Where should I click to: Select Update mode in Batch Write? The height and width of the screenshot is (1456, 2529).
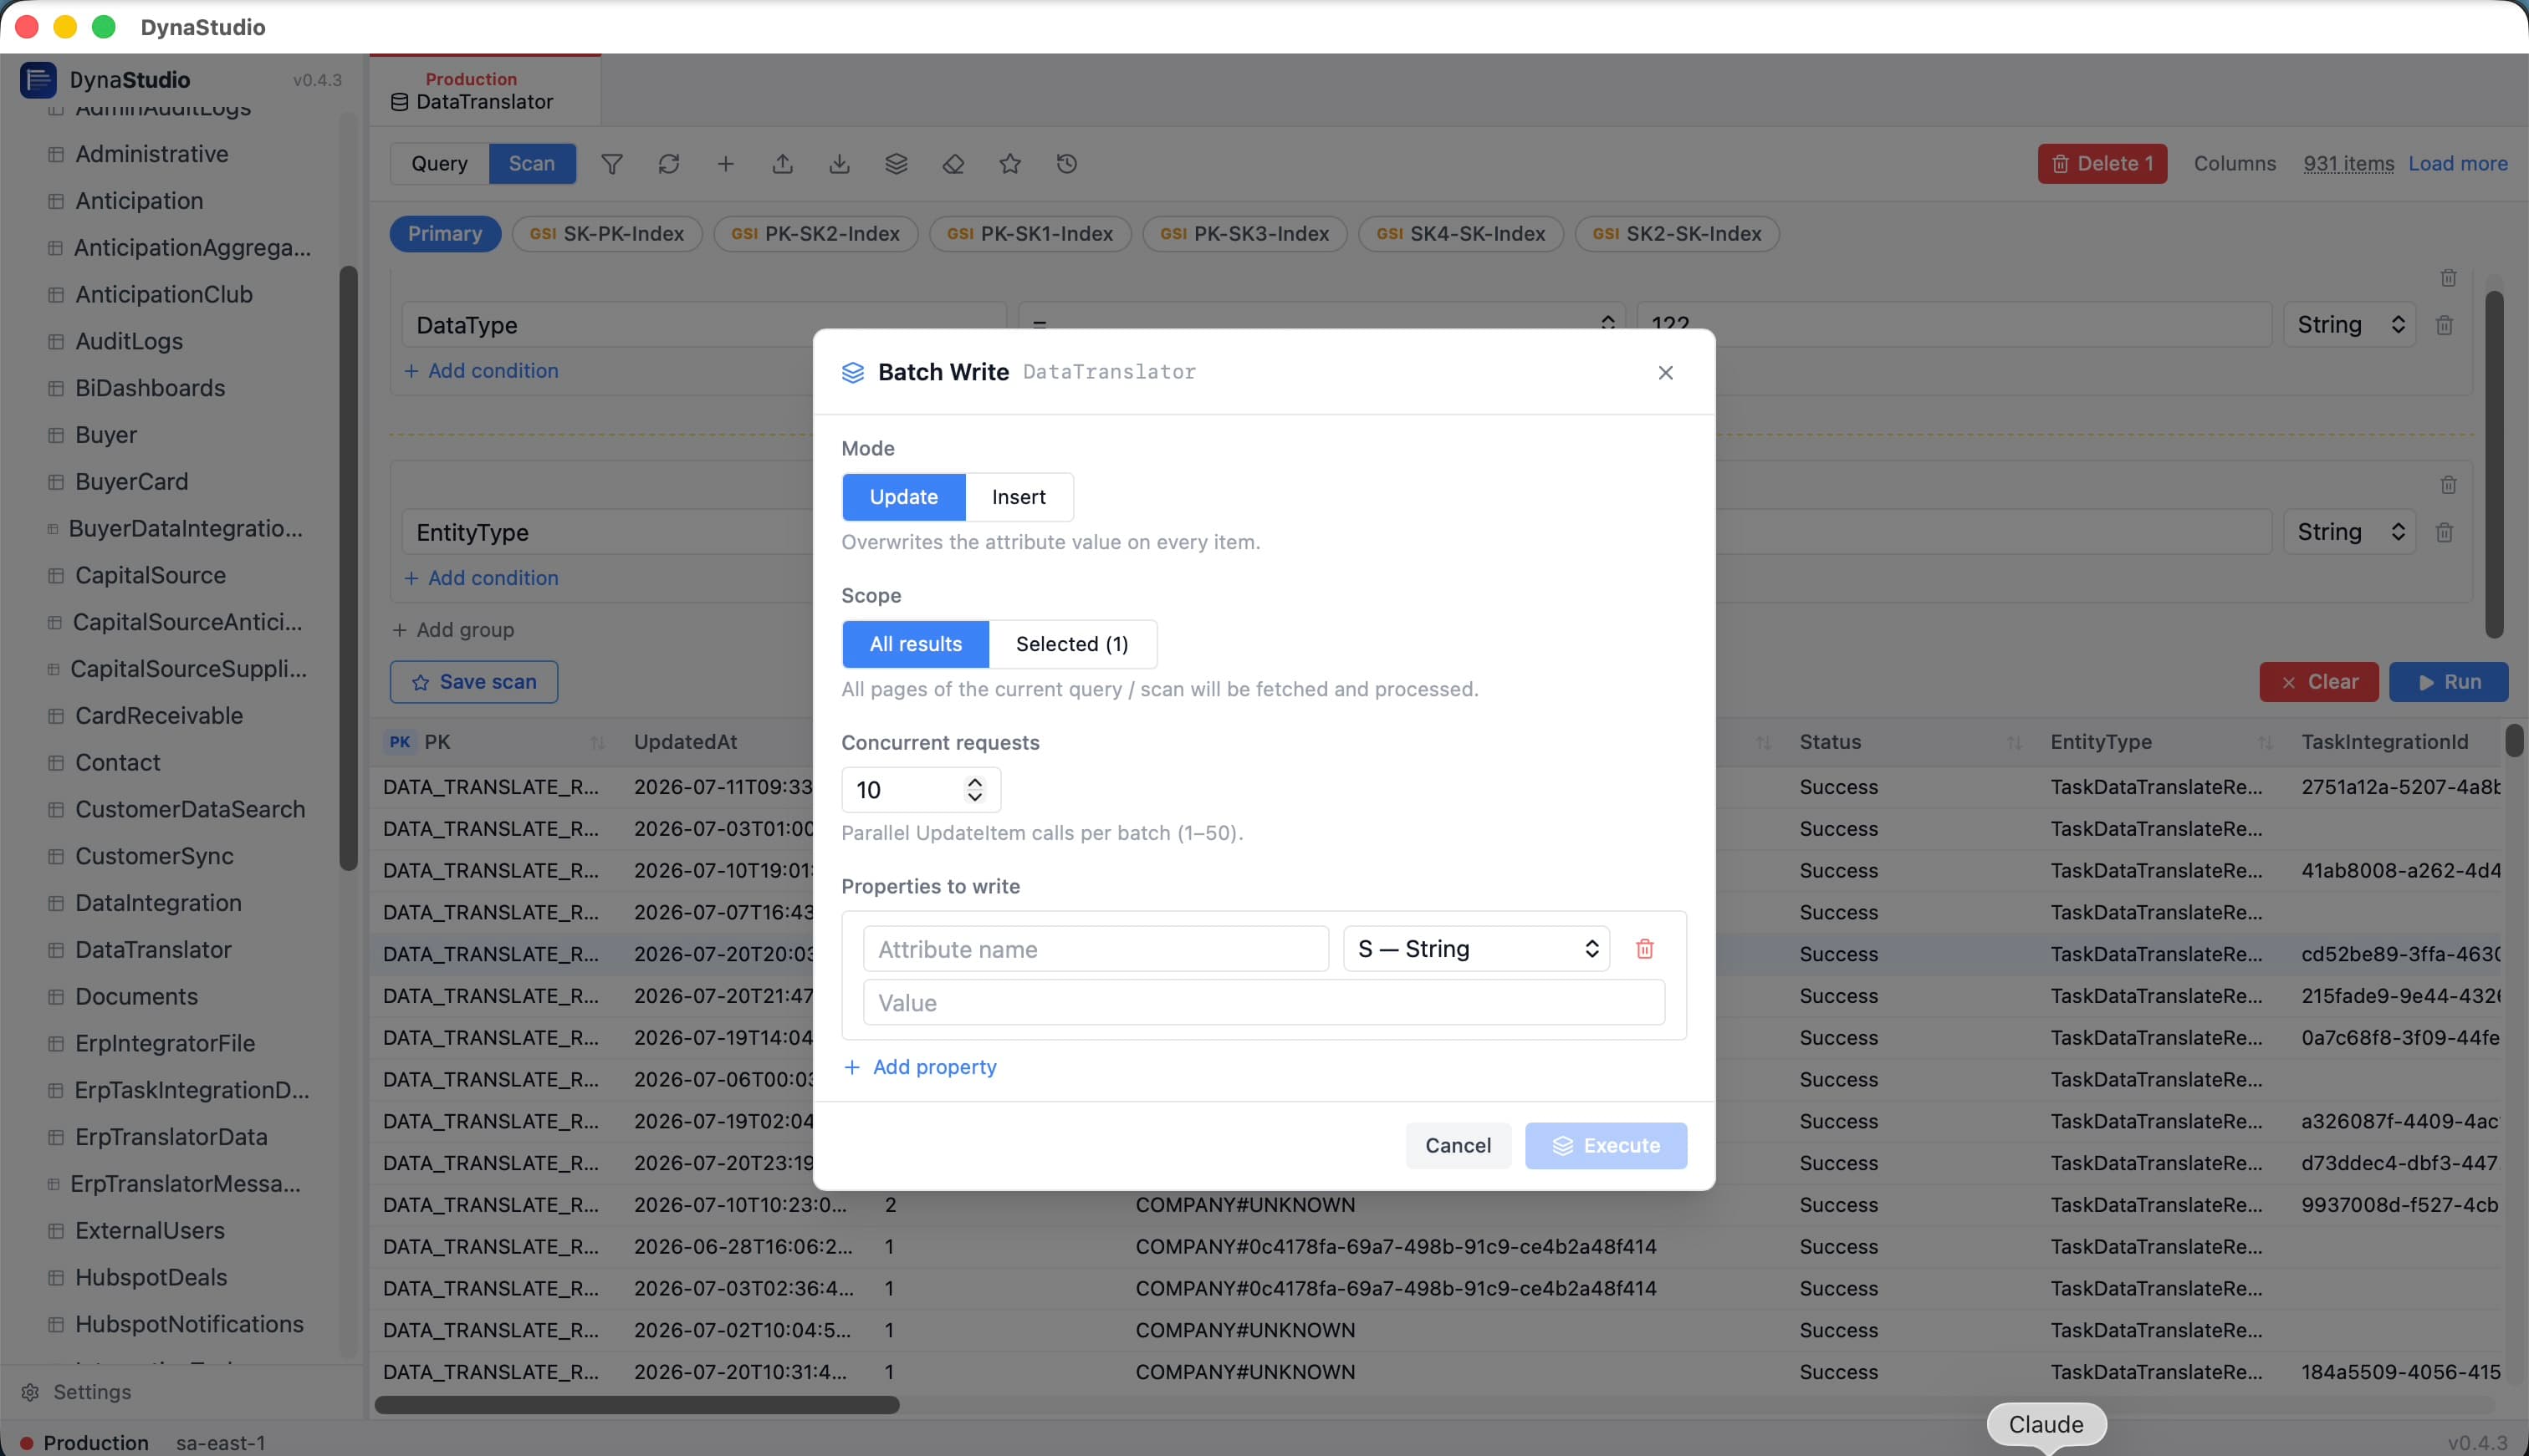coord(903,497)
